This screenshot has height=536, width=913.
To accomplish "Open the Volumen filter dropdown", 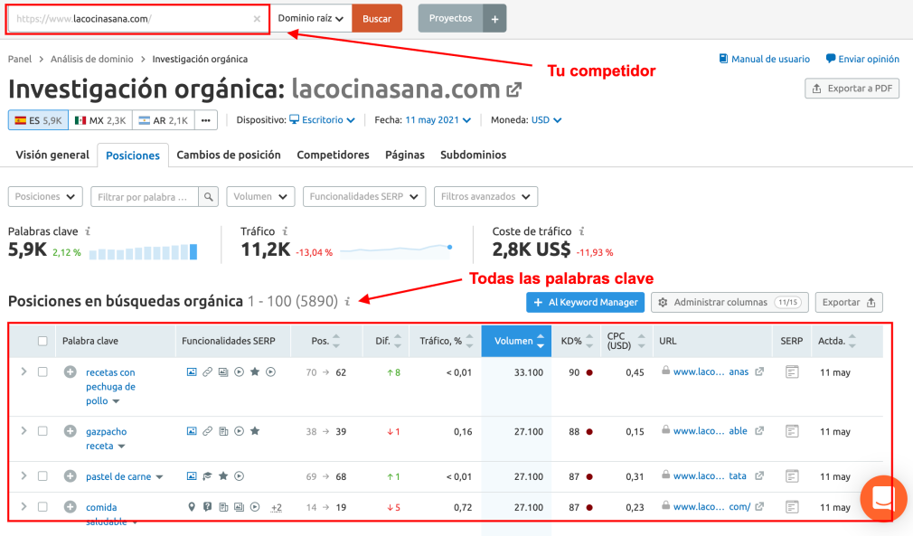I will [x=260, y=197].
